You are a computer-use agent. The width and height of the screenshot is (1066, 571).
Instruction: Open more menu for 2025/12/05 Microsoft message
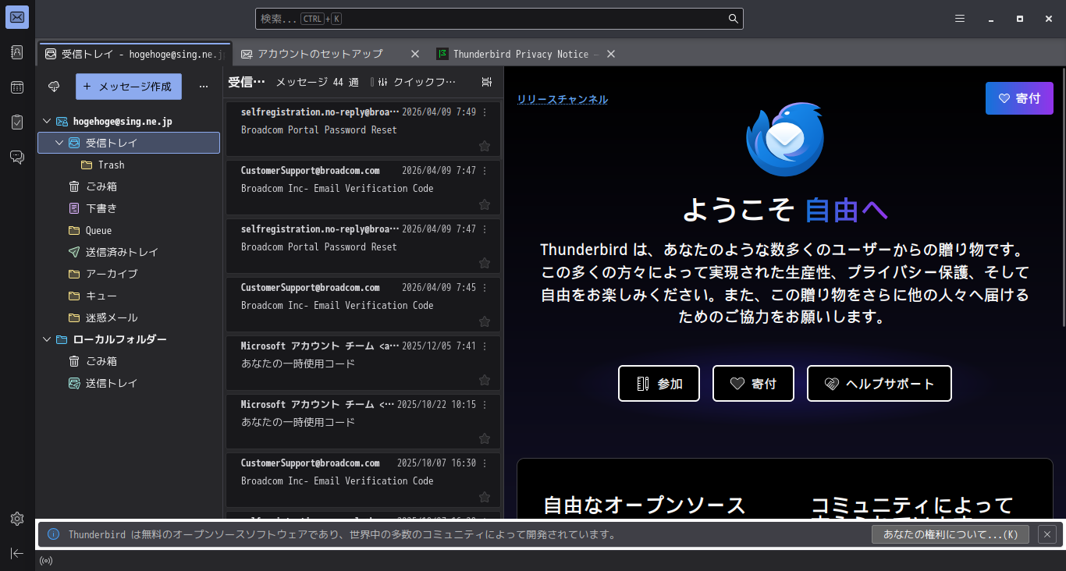pos(485,346)
